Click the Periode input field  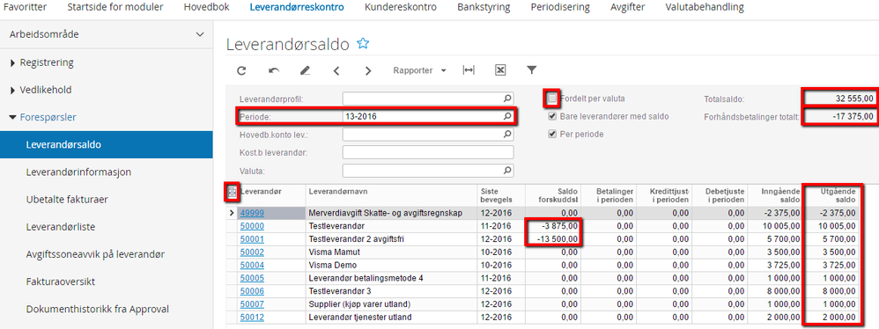(428, 116)
